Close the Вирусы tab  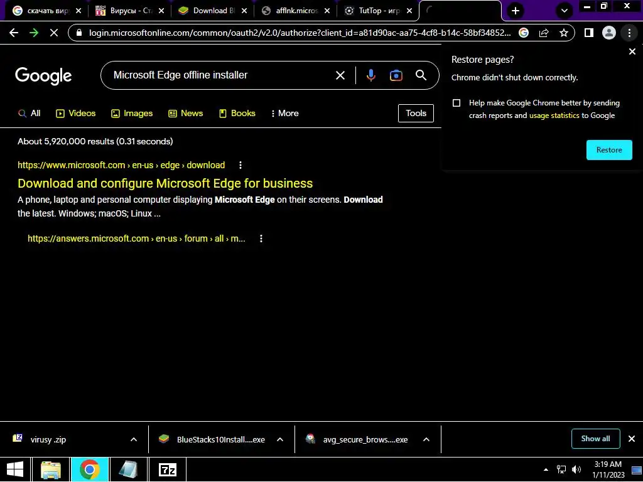(x=161, y=11)
